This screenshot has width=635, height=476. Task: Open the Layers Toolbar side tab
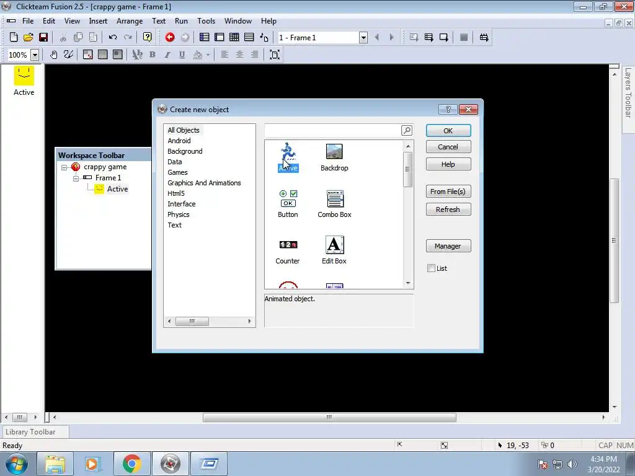(628, 99)
